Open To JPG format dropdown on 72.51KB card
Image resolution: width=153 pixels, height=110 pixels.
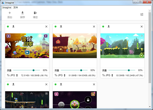click(12, 75)
